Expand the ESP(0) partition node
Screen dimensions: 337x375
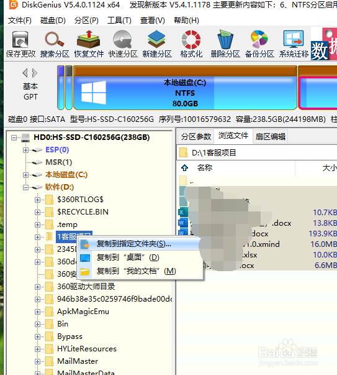click(25, 150)
